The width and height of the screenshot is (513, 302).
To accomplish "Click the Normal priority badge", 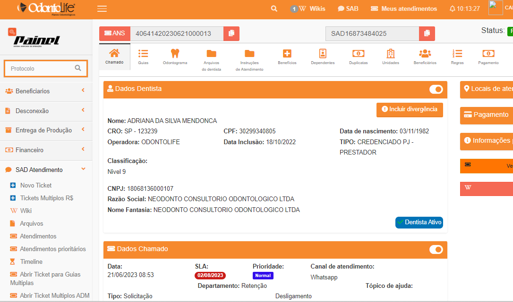I will coord(263,276).
